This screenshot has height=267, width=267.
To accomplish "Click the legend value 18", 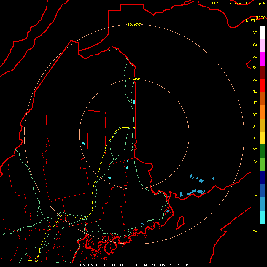I will click(255, 173).
